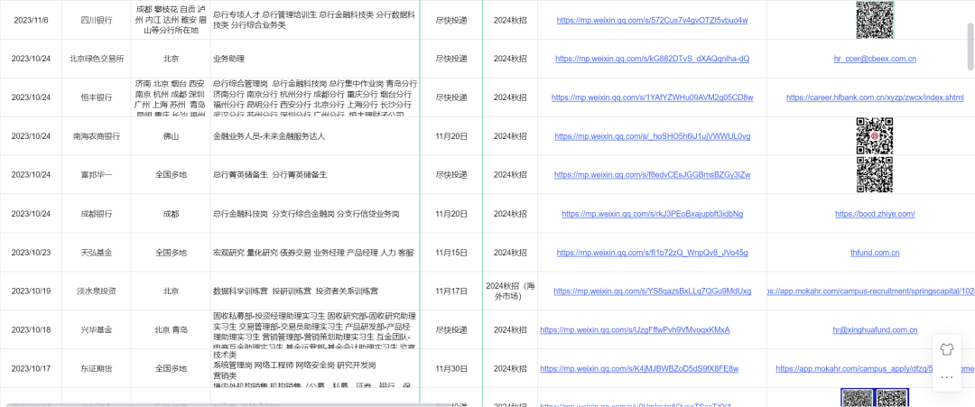Select the 佛山 location cell

tap(171, 136)
